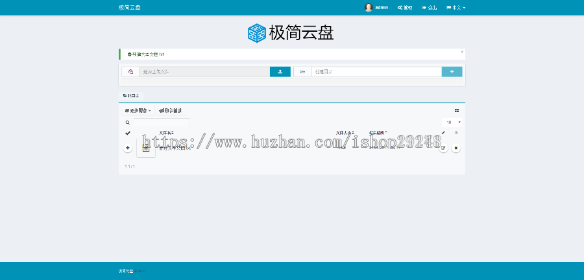Click the root directory breadcrumb tab
Screen dimensions: 584x280
coord(131,96)
